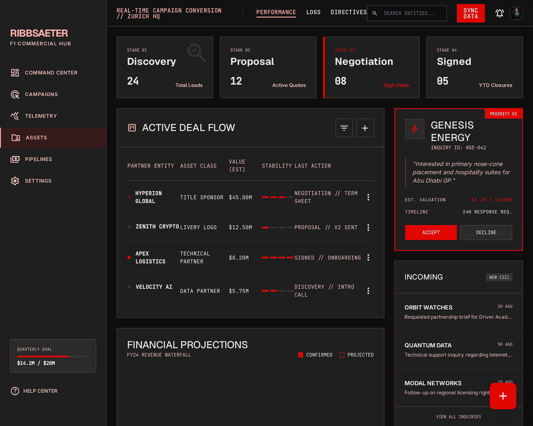Click the $12.50M value cell
Screen dimensions: 533x426
point(240,227)
